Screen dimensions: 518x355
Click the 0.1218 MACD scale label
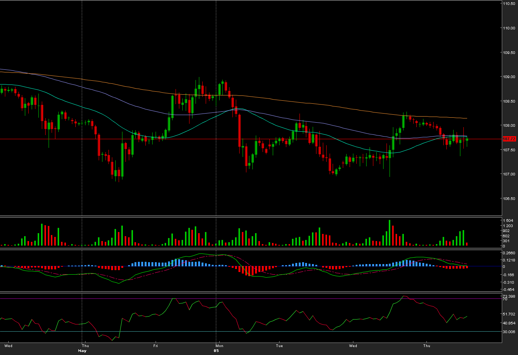click(509, 260)
